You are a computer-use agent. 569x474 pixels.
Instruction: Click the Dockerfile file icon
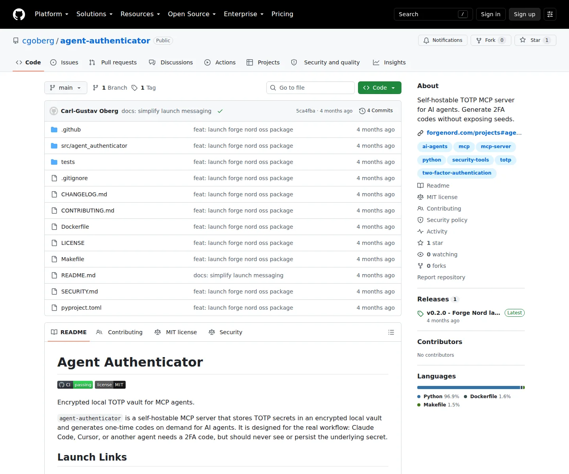tap(54, 227)
